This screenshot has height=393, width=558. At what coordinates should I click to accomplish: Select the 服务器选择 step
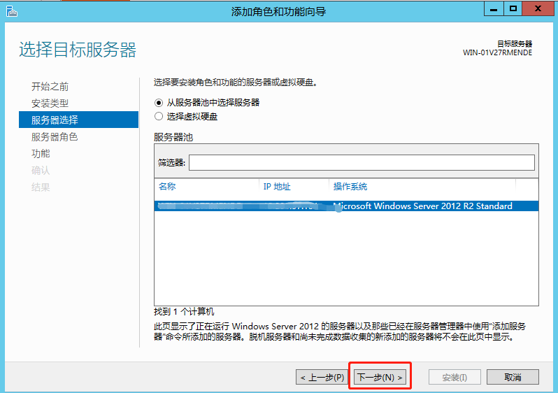(55, 120)
